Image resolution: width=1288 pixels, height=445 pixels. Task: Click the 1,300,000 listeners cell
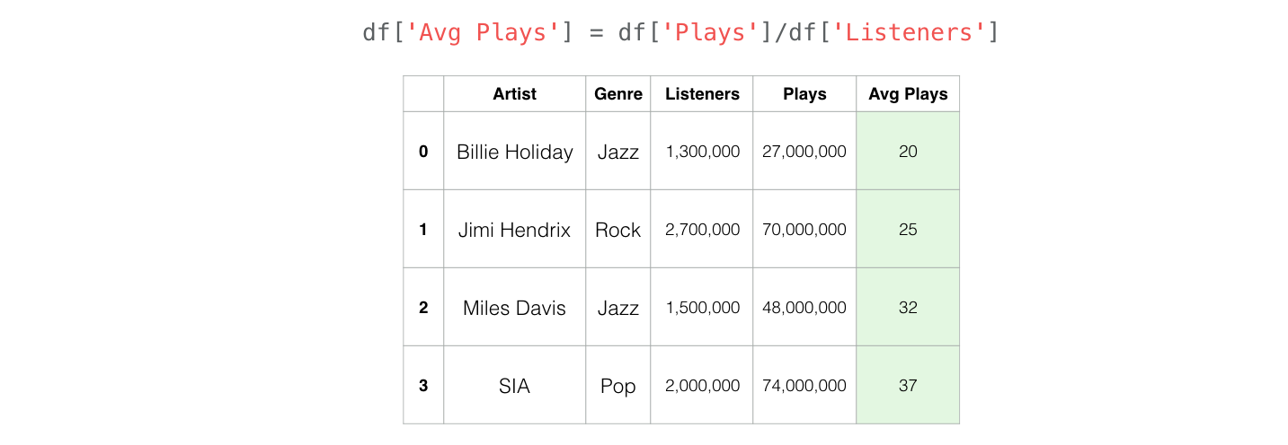pyautogui.click(x=702, y=152)
